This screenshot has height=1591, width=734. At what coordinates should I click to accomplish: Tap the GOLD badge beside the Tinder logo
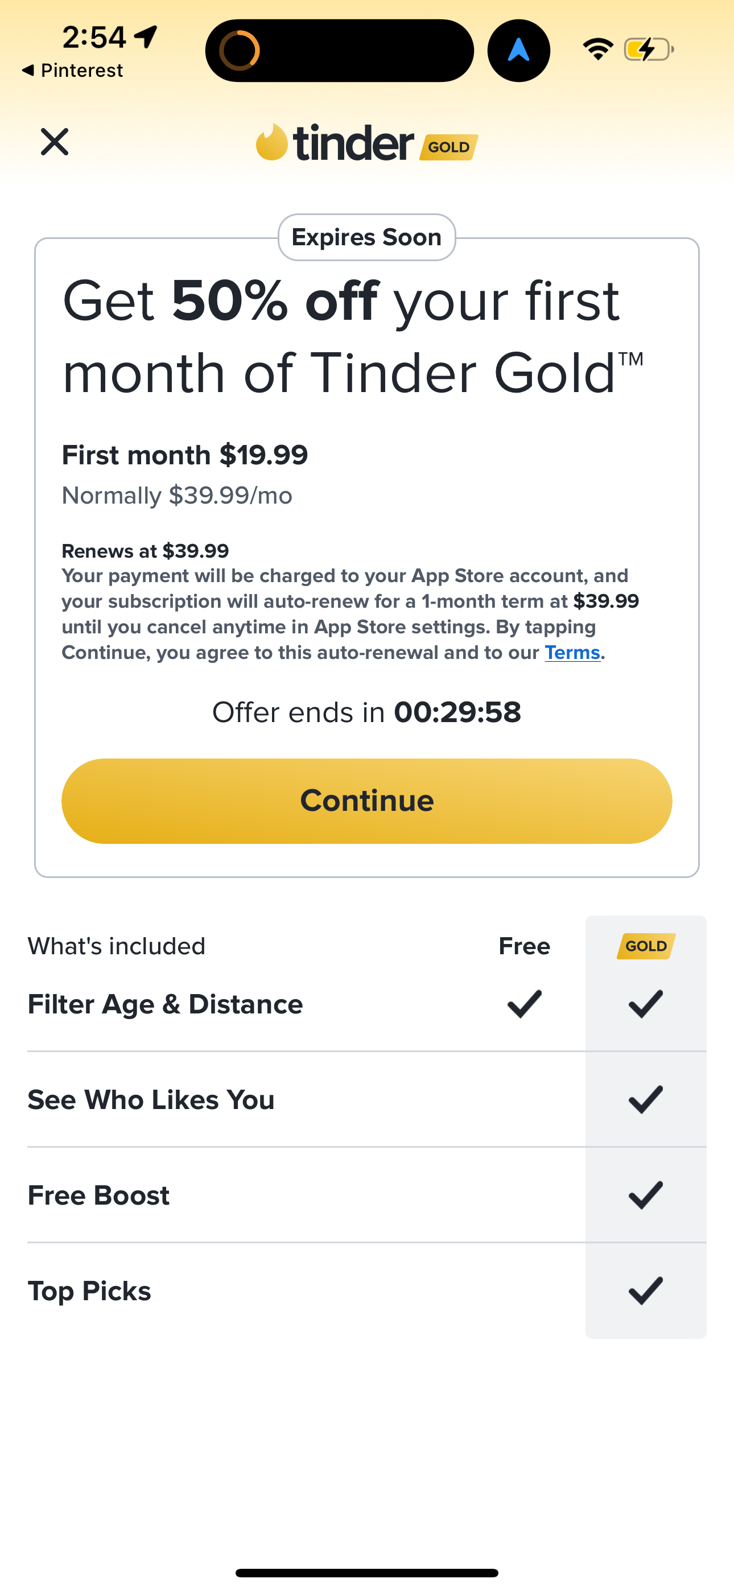pyautogui.click(x=448, y=147)
